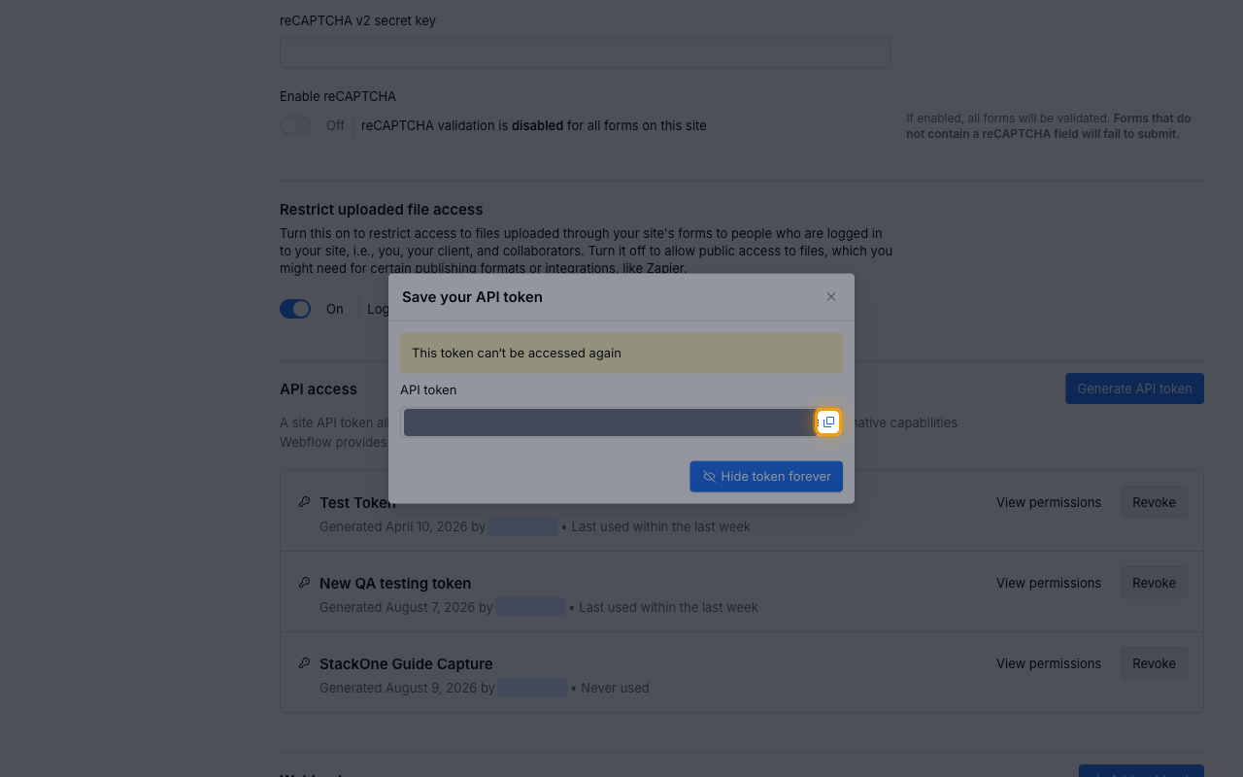Select the StackOne Guide Capture name
1243x777 pixels.
[x=406, y=663]
